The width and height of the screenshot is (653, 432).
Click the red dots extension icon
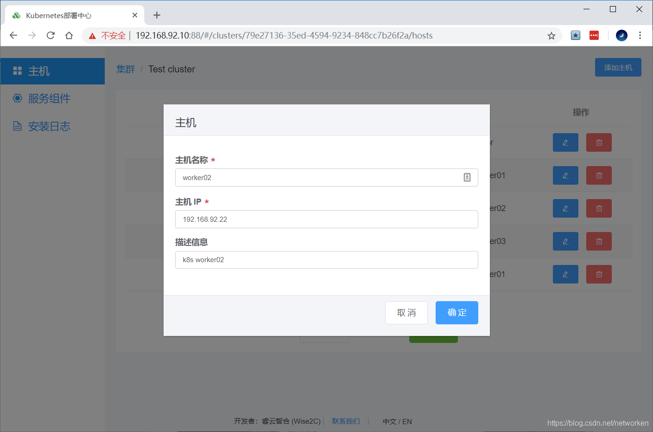click(x=594, y=35)
